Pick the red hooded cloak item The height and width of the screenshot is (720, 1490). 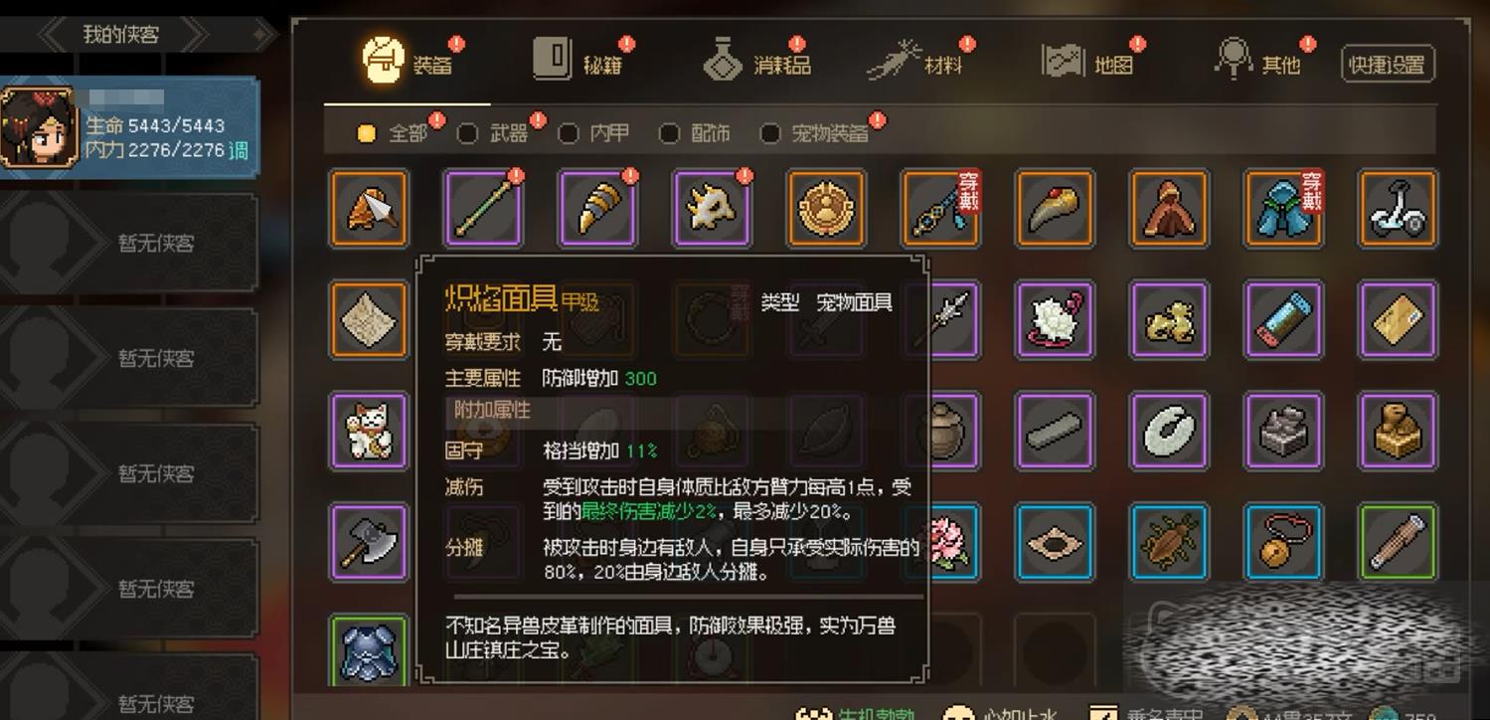[1169, 209]
